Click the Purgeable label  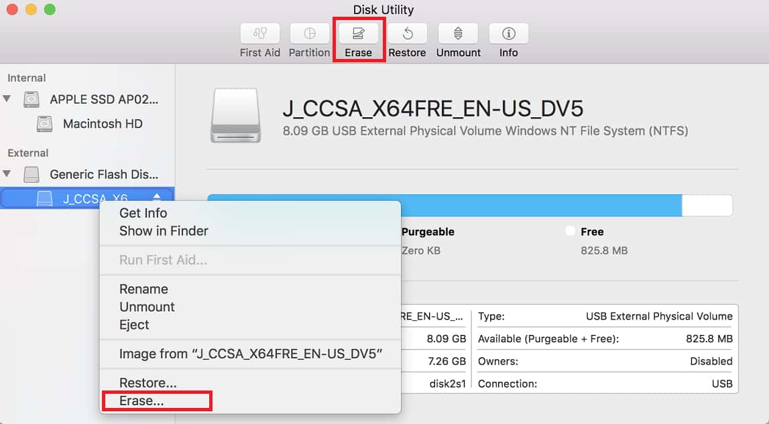coord(428,232)
